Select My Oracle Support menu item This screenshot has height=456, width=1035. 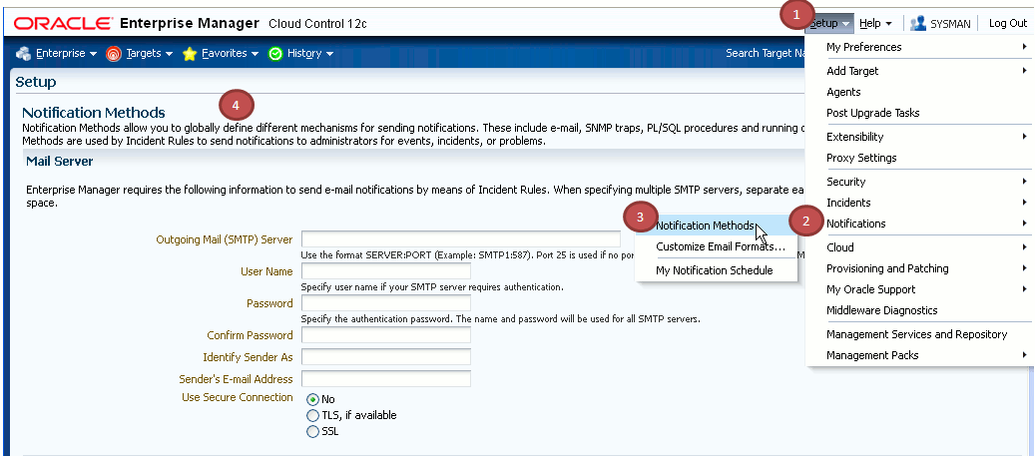tap(870, 289)
